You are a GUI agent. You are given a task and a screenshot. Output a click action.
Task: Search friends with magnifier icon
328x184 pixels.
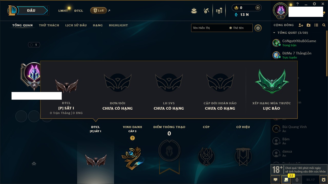324,25
